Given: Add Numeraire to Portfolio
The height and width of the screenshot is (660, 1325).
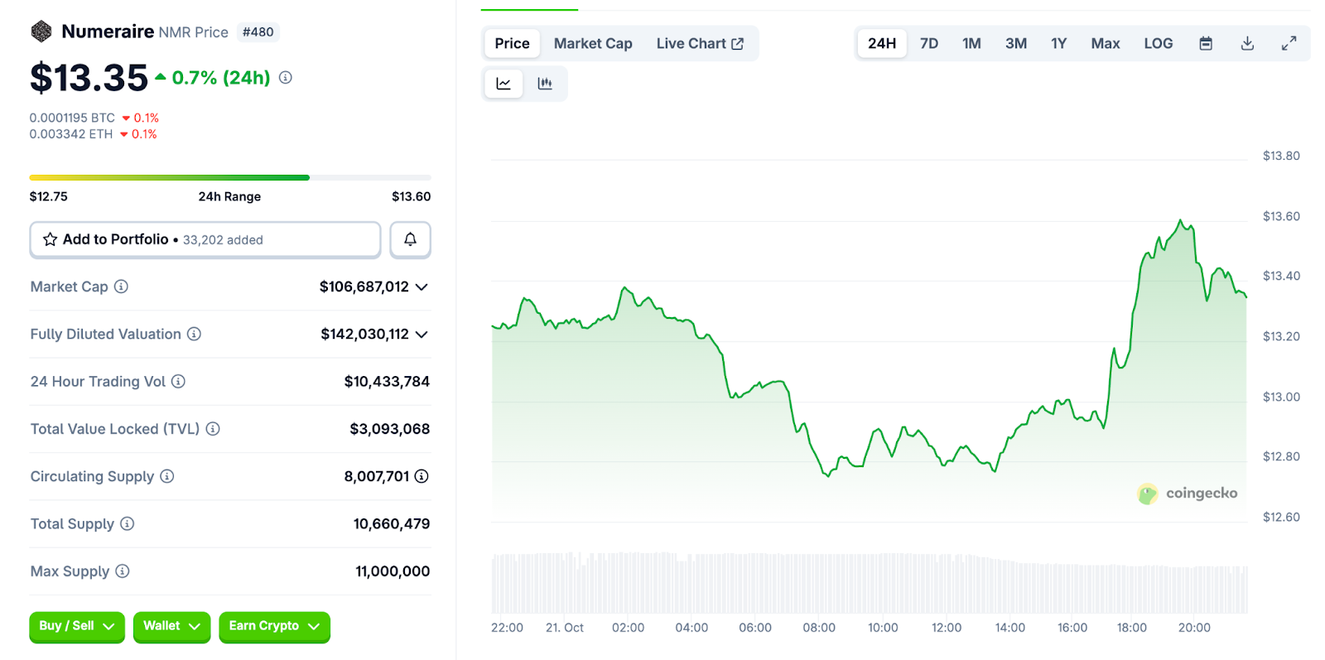Looking at the screenshot, I should (205, 239).
